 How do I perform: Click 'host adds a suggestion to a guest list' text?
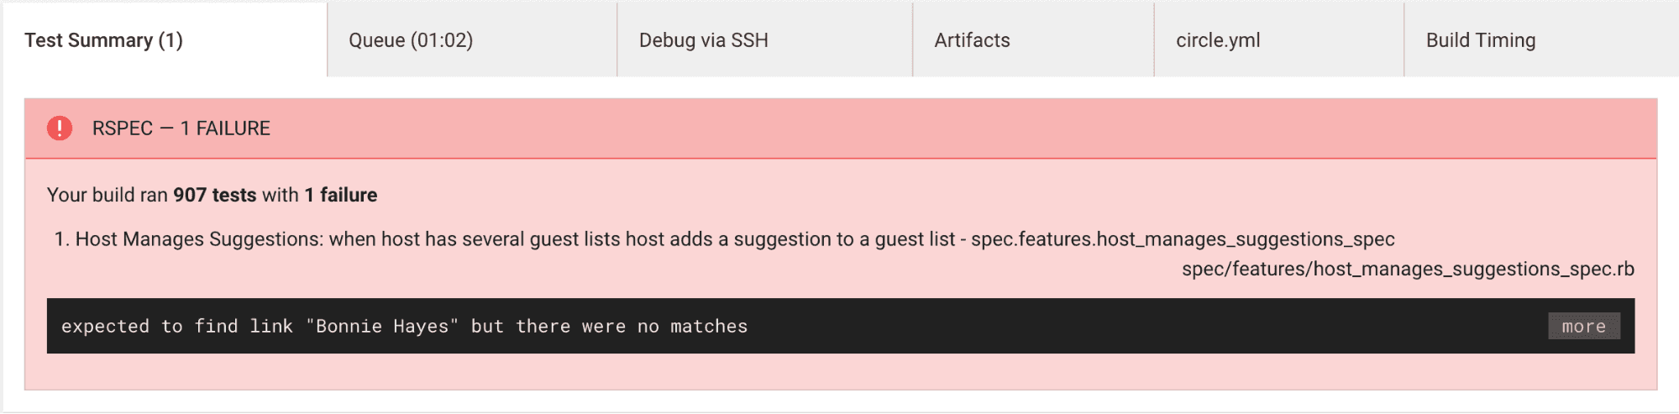pyautogui.click(x=790, y=239)
